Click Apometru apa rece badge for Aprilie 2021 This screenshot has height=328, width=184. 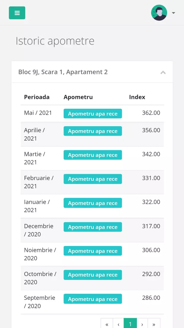click(93, 131)
